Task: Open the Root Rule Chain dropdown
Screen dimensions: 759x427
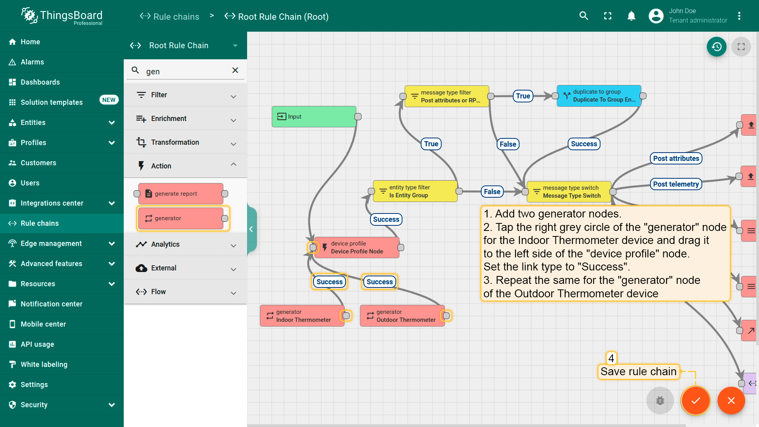Action: [235, 45]
